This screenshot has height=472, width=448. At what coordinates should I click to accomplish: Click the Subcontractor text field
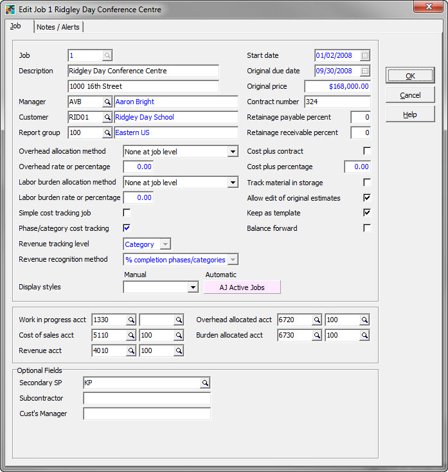[x=147, y=399]
